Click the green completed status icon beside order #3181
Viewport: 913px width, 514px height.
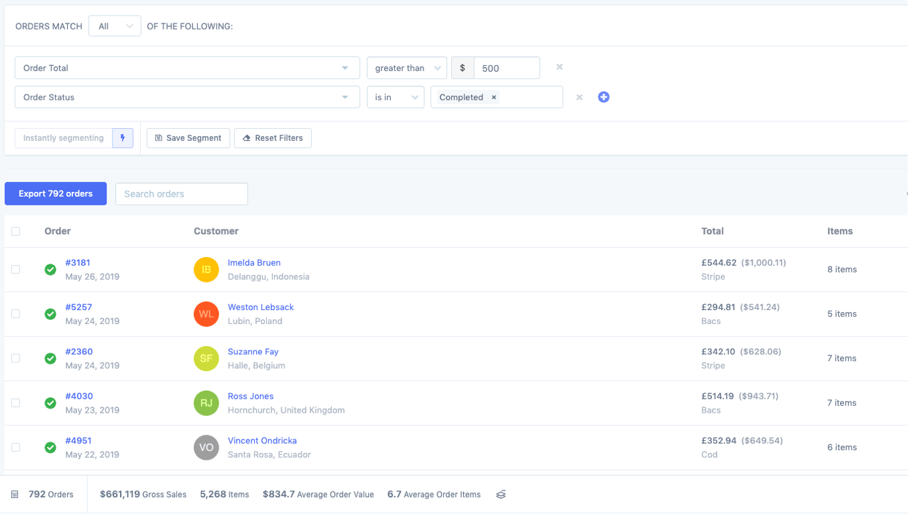[50, 269]
